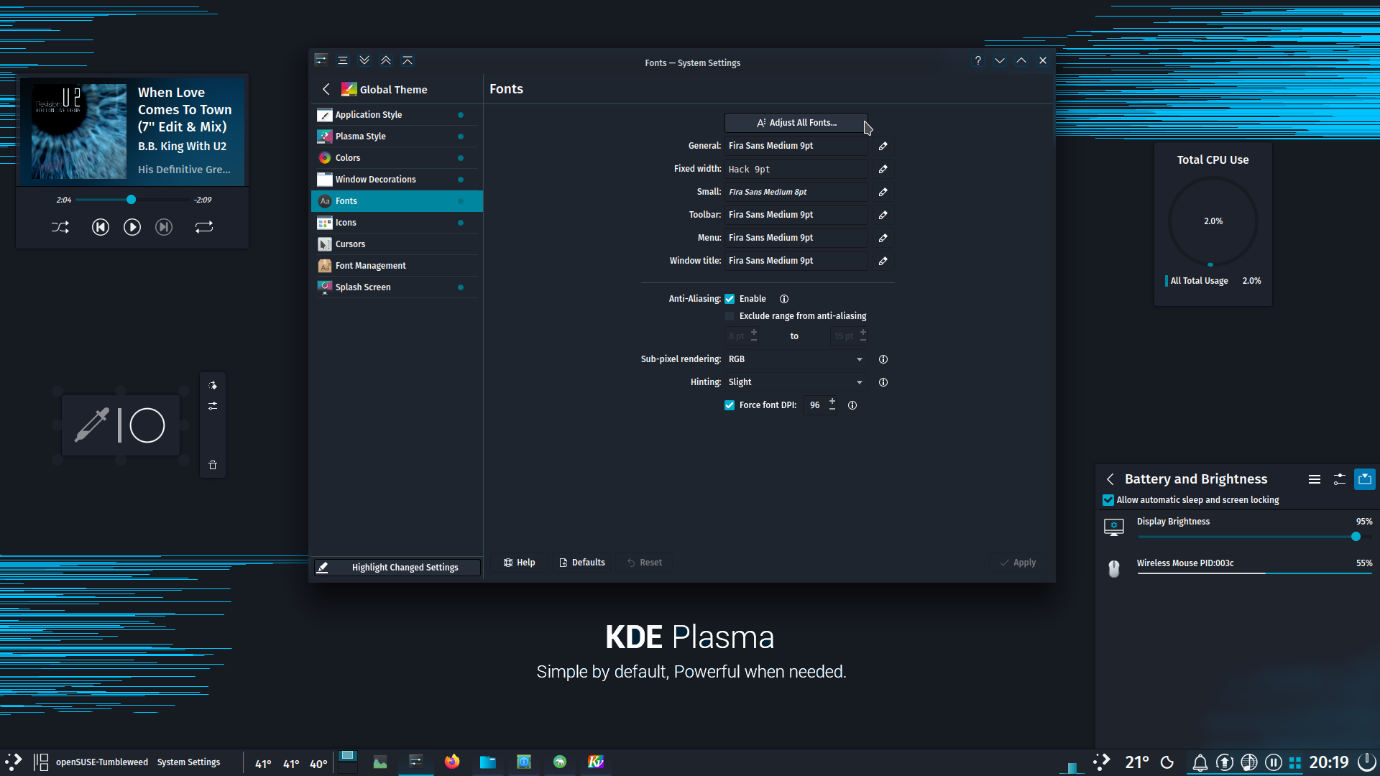
Task: Pick a color with the eyedropper widget
Action: click(92, 425)
